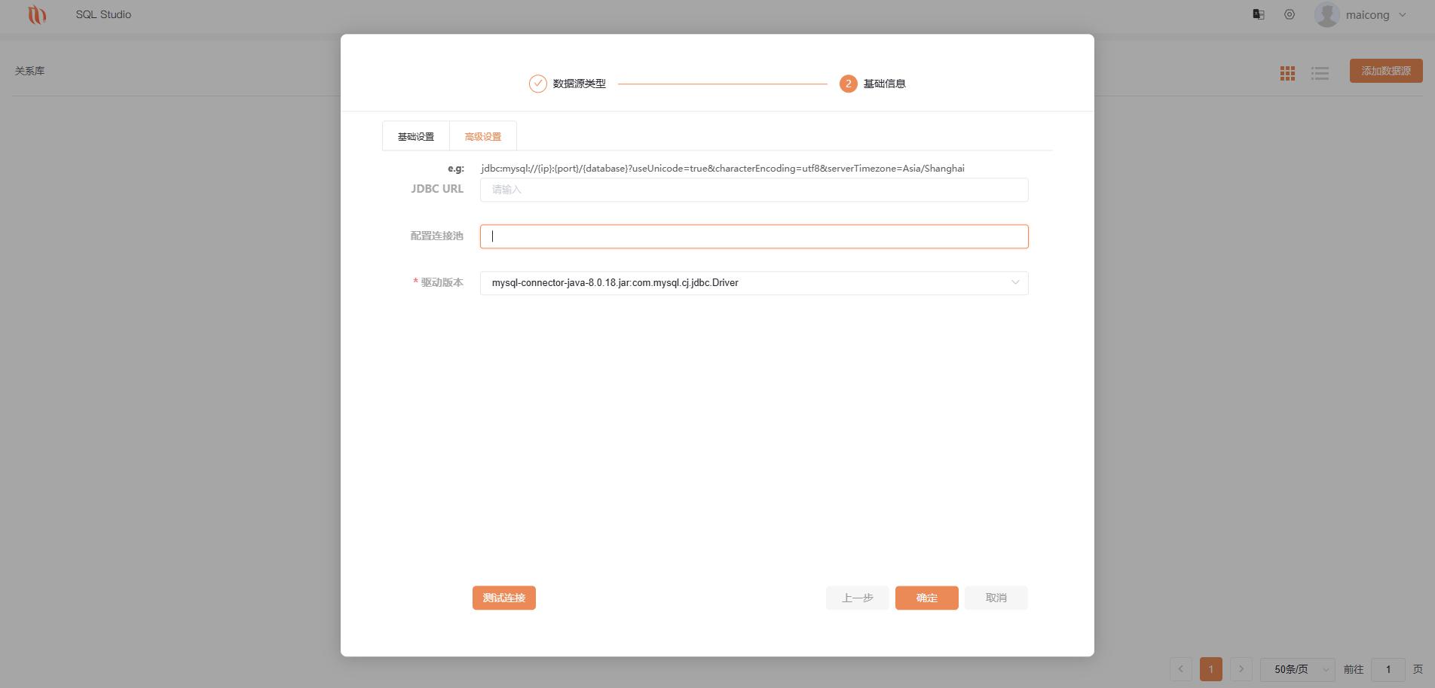This screenshot has width=1435, height=688.
Task: Click the 测试连接 test connection button
Action: click(503, 597)
